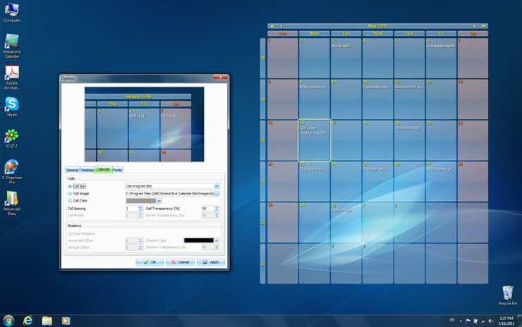Open Action Center flag in tray
522x327 pixels.
click(x=468, y=321)
